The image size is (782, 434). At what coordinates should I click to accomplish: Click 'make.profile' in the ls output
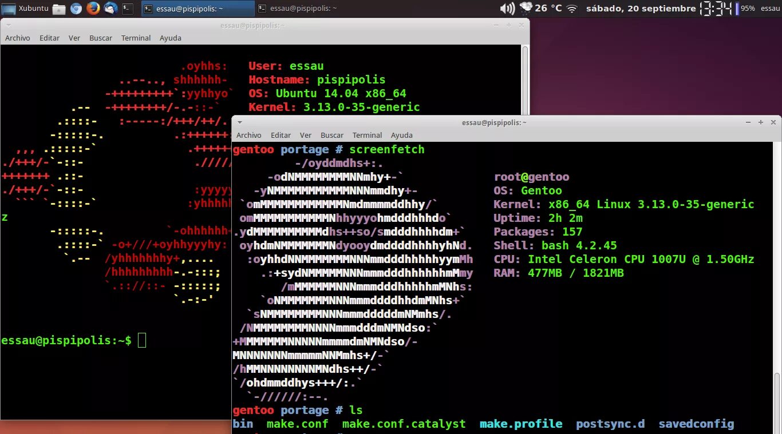(x=521, y=424)
